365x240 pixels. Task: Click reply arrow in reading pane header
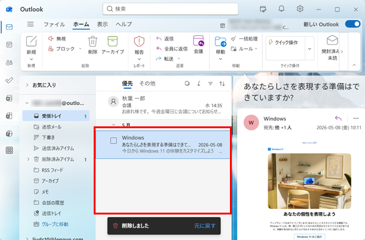(x=338, y=118)
